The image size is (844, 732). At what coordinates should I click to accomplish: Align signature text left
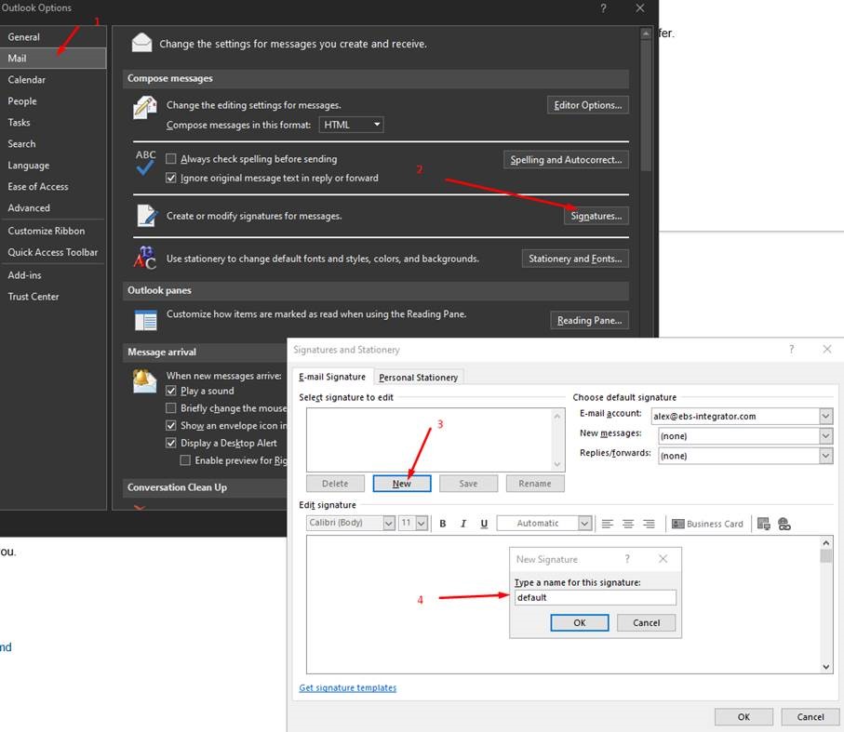tap(608, 524)
